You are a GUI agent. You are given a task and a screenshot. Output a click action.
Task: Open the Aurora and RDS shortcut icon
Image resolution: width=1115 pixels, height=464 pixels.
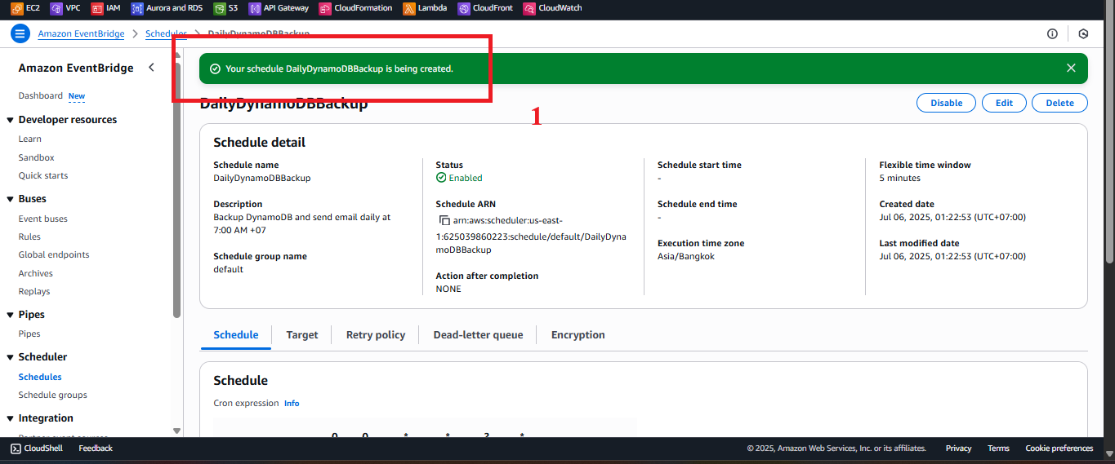[137, 8]
